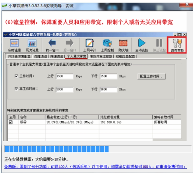Open 上网控制 internet control icon
The image size is (193, 173).
[107, 45]
